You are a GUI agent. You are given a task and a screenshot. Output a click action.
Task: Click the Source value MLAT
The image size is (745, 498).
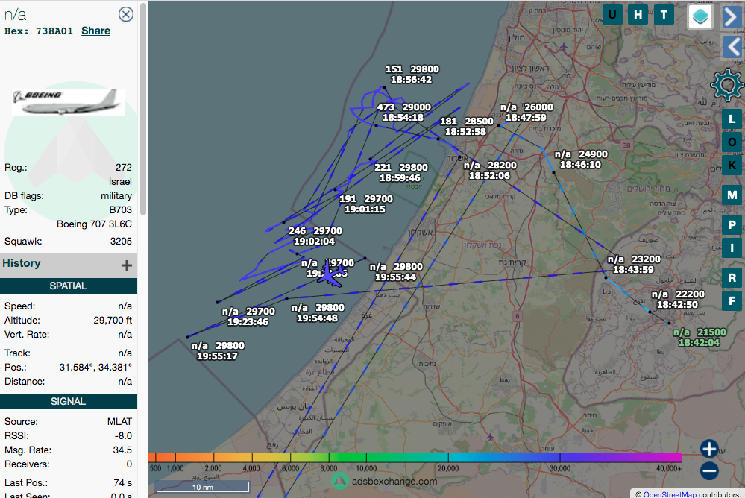[x=119, y=422]
